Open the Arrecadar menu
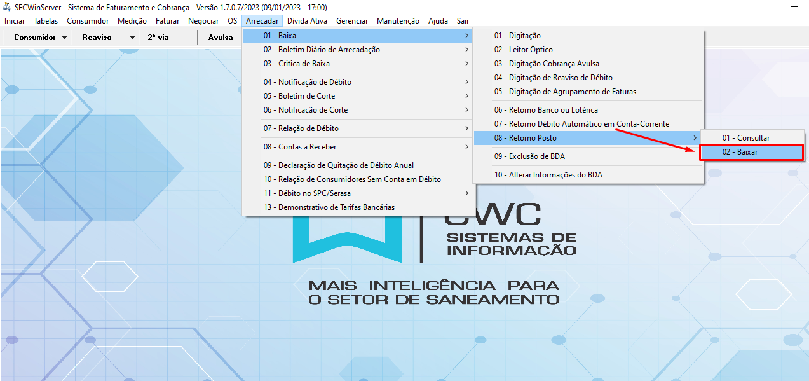The width and height of the screenshot is (809, 381). 262,20
